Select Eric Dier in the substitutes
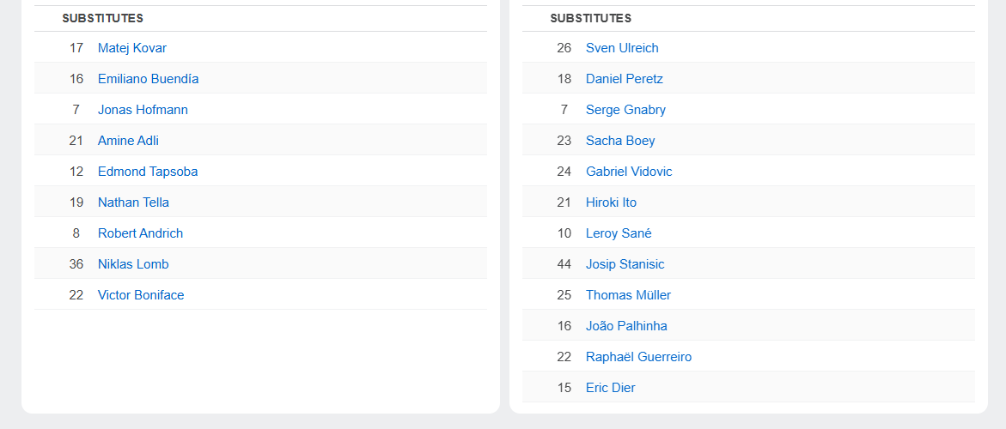1006x429 pixels. coord(611,388)
